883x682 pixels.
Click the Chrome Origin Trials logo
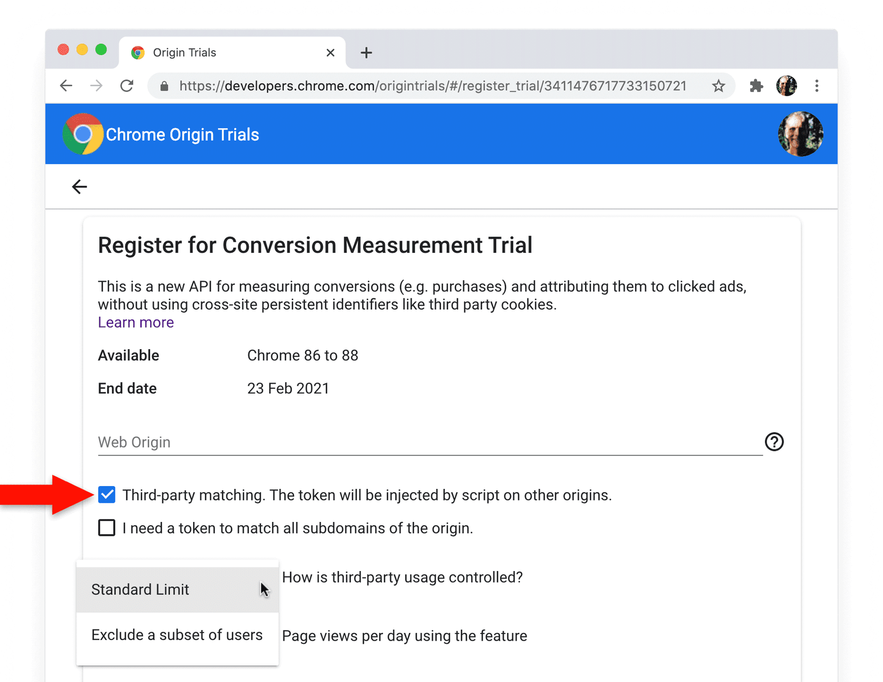coord(82,134)
